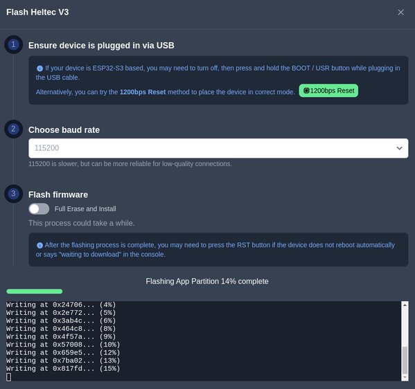Toggle Full Erase and Install switch
The height and width of the screenshot is (389, 415).
pyautogui.click(x=39, y=209)
